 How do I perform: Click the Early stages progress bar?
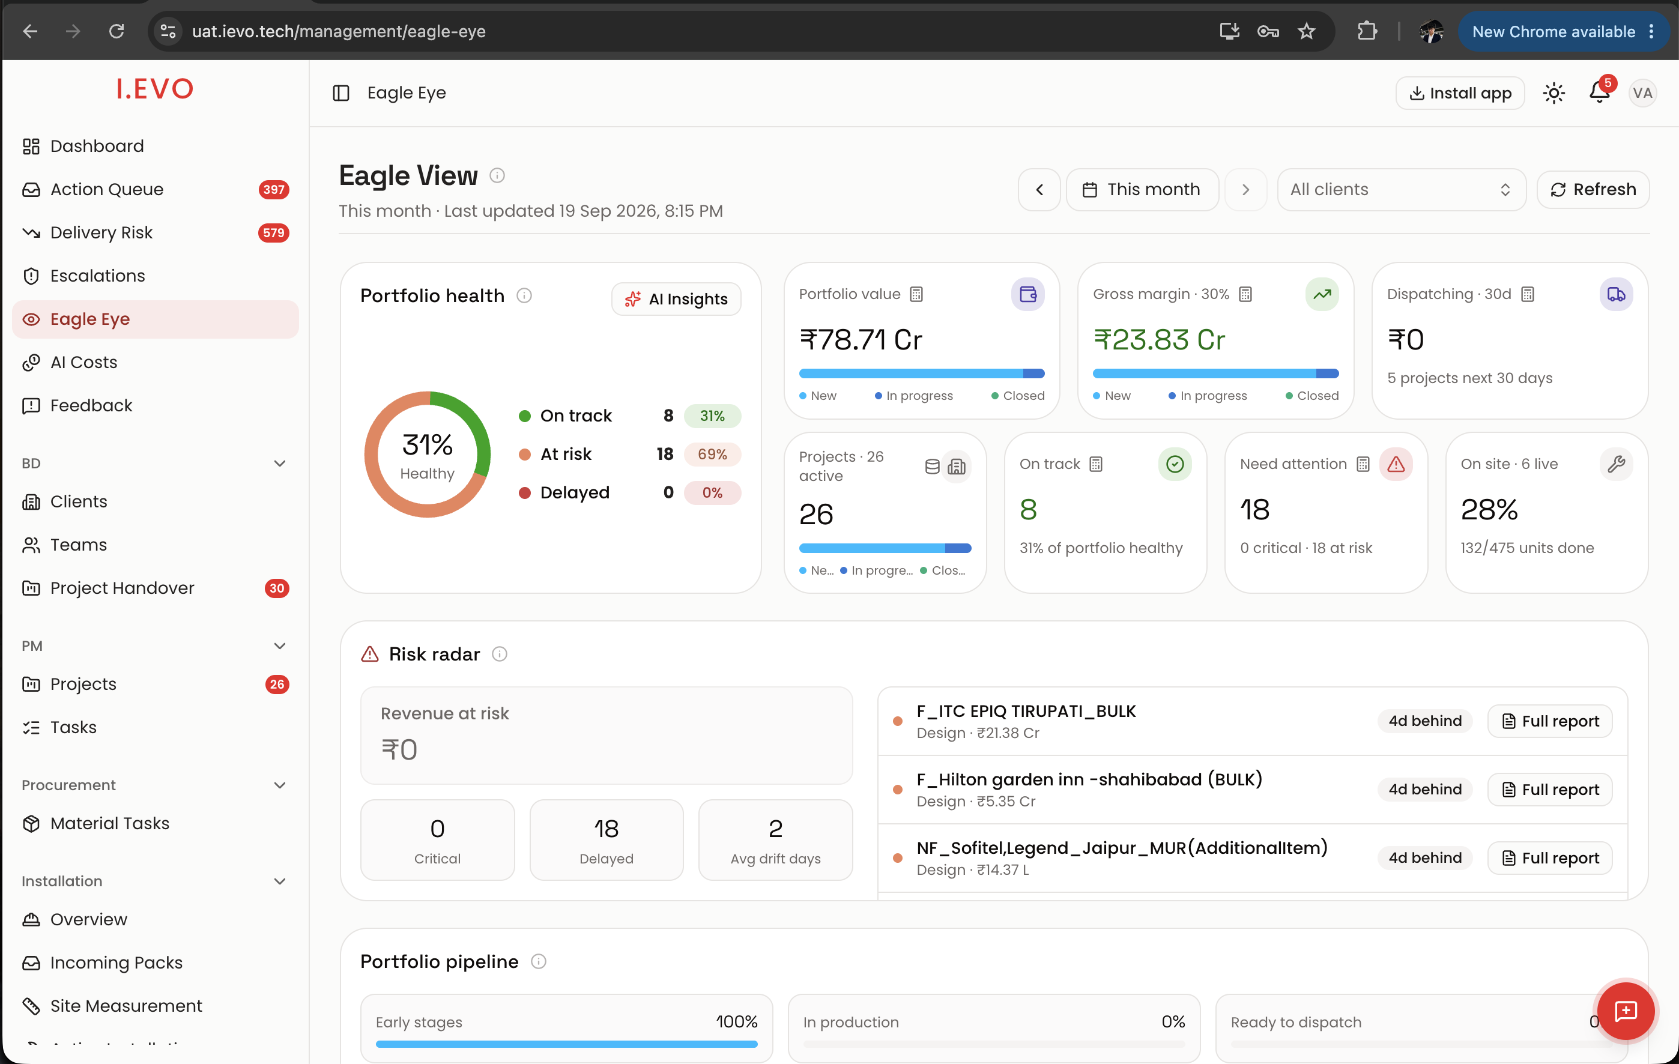(x=566, y=1044)
